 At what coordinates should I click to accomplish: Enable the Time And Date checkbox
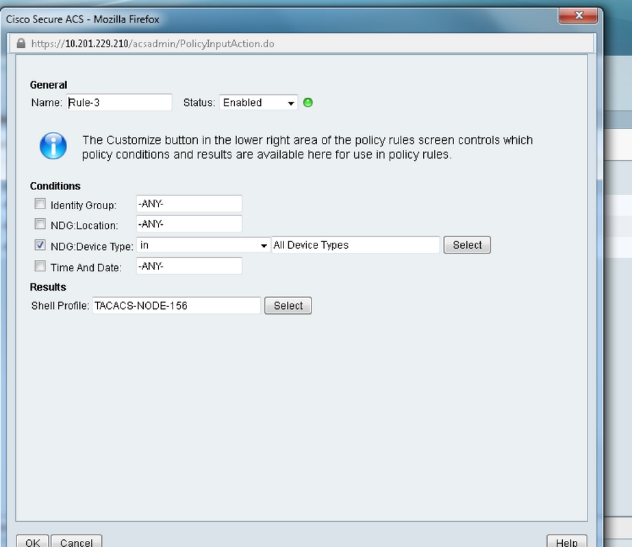pos(40,266)
